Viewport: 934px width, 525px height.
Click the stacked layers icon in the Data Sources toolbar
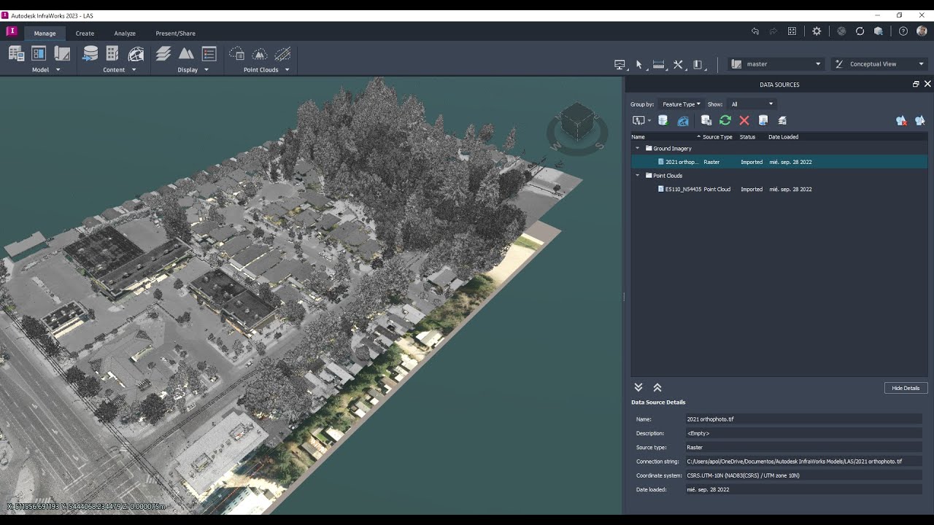[782, 120]
